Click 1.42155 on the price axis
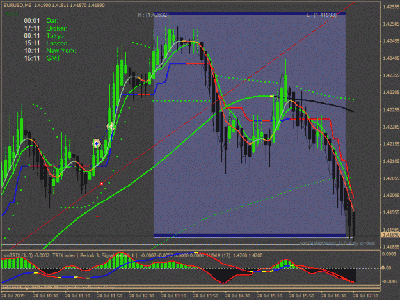Viewport: 400px width, 300px height. [391, 144]
